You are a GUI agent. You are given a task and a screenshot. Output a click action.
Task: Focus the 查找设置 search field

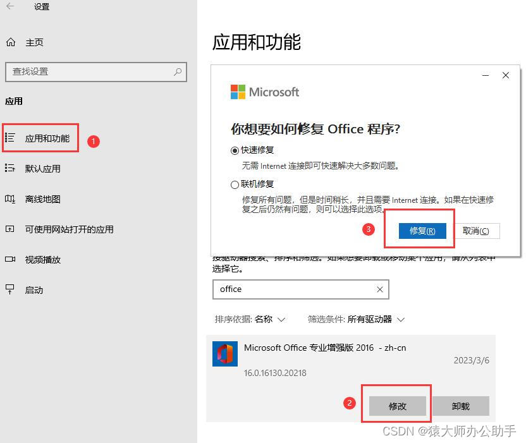pos(96,72)
